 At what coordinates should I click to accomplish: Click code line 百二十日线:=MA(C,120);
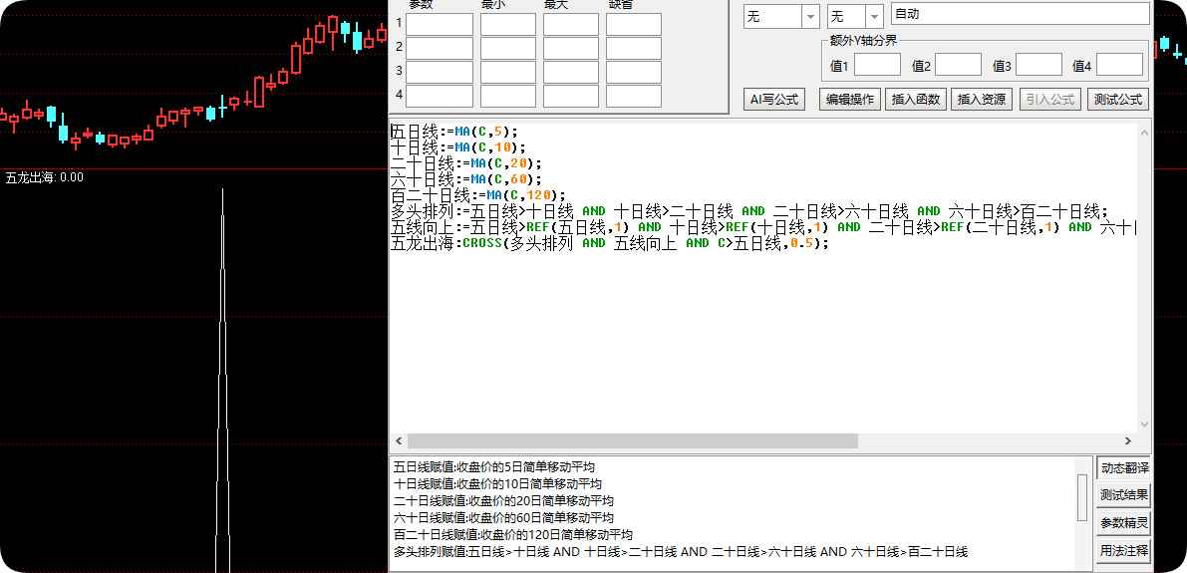point(477,195)
